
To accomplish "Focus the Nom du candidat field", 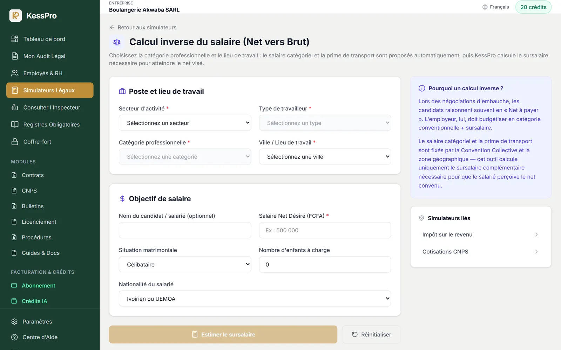I will pos(185,230).
